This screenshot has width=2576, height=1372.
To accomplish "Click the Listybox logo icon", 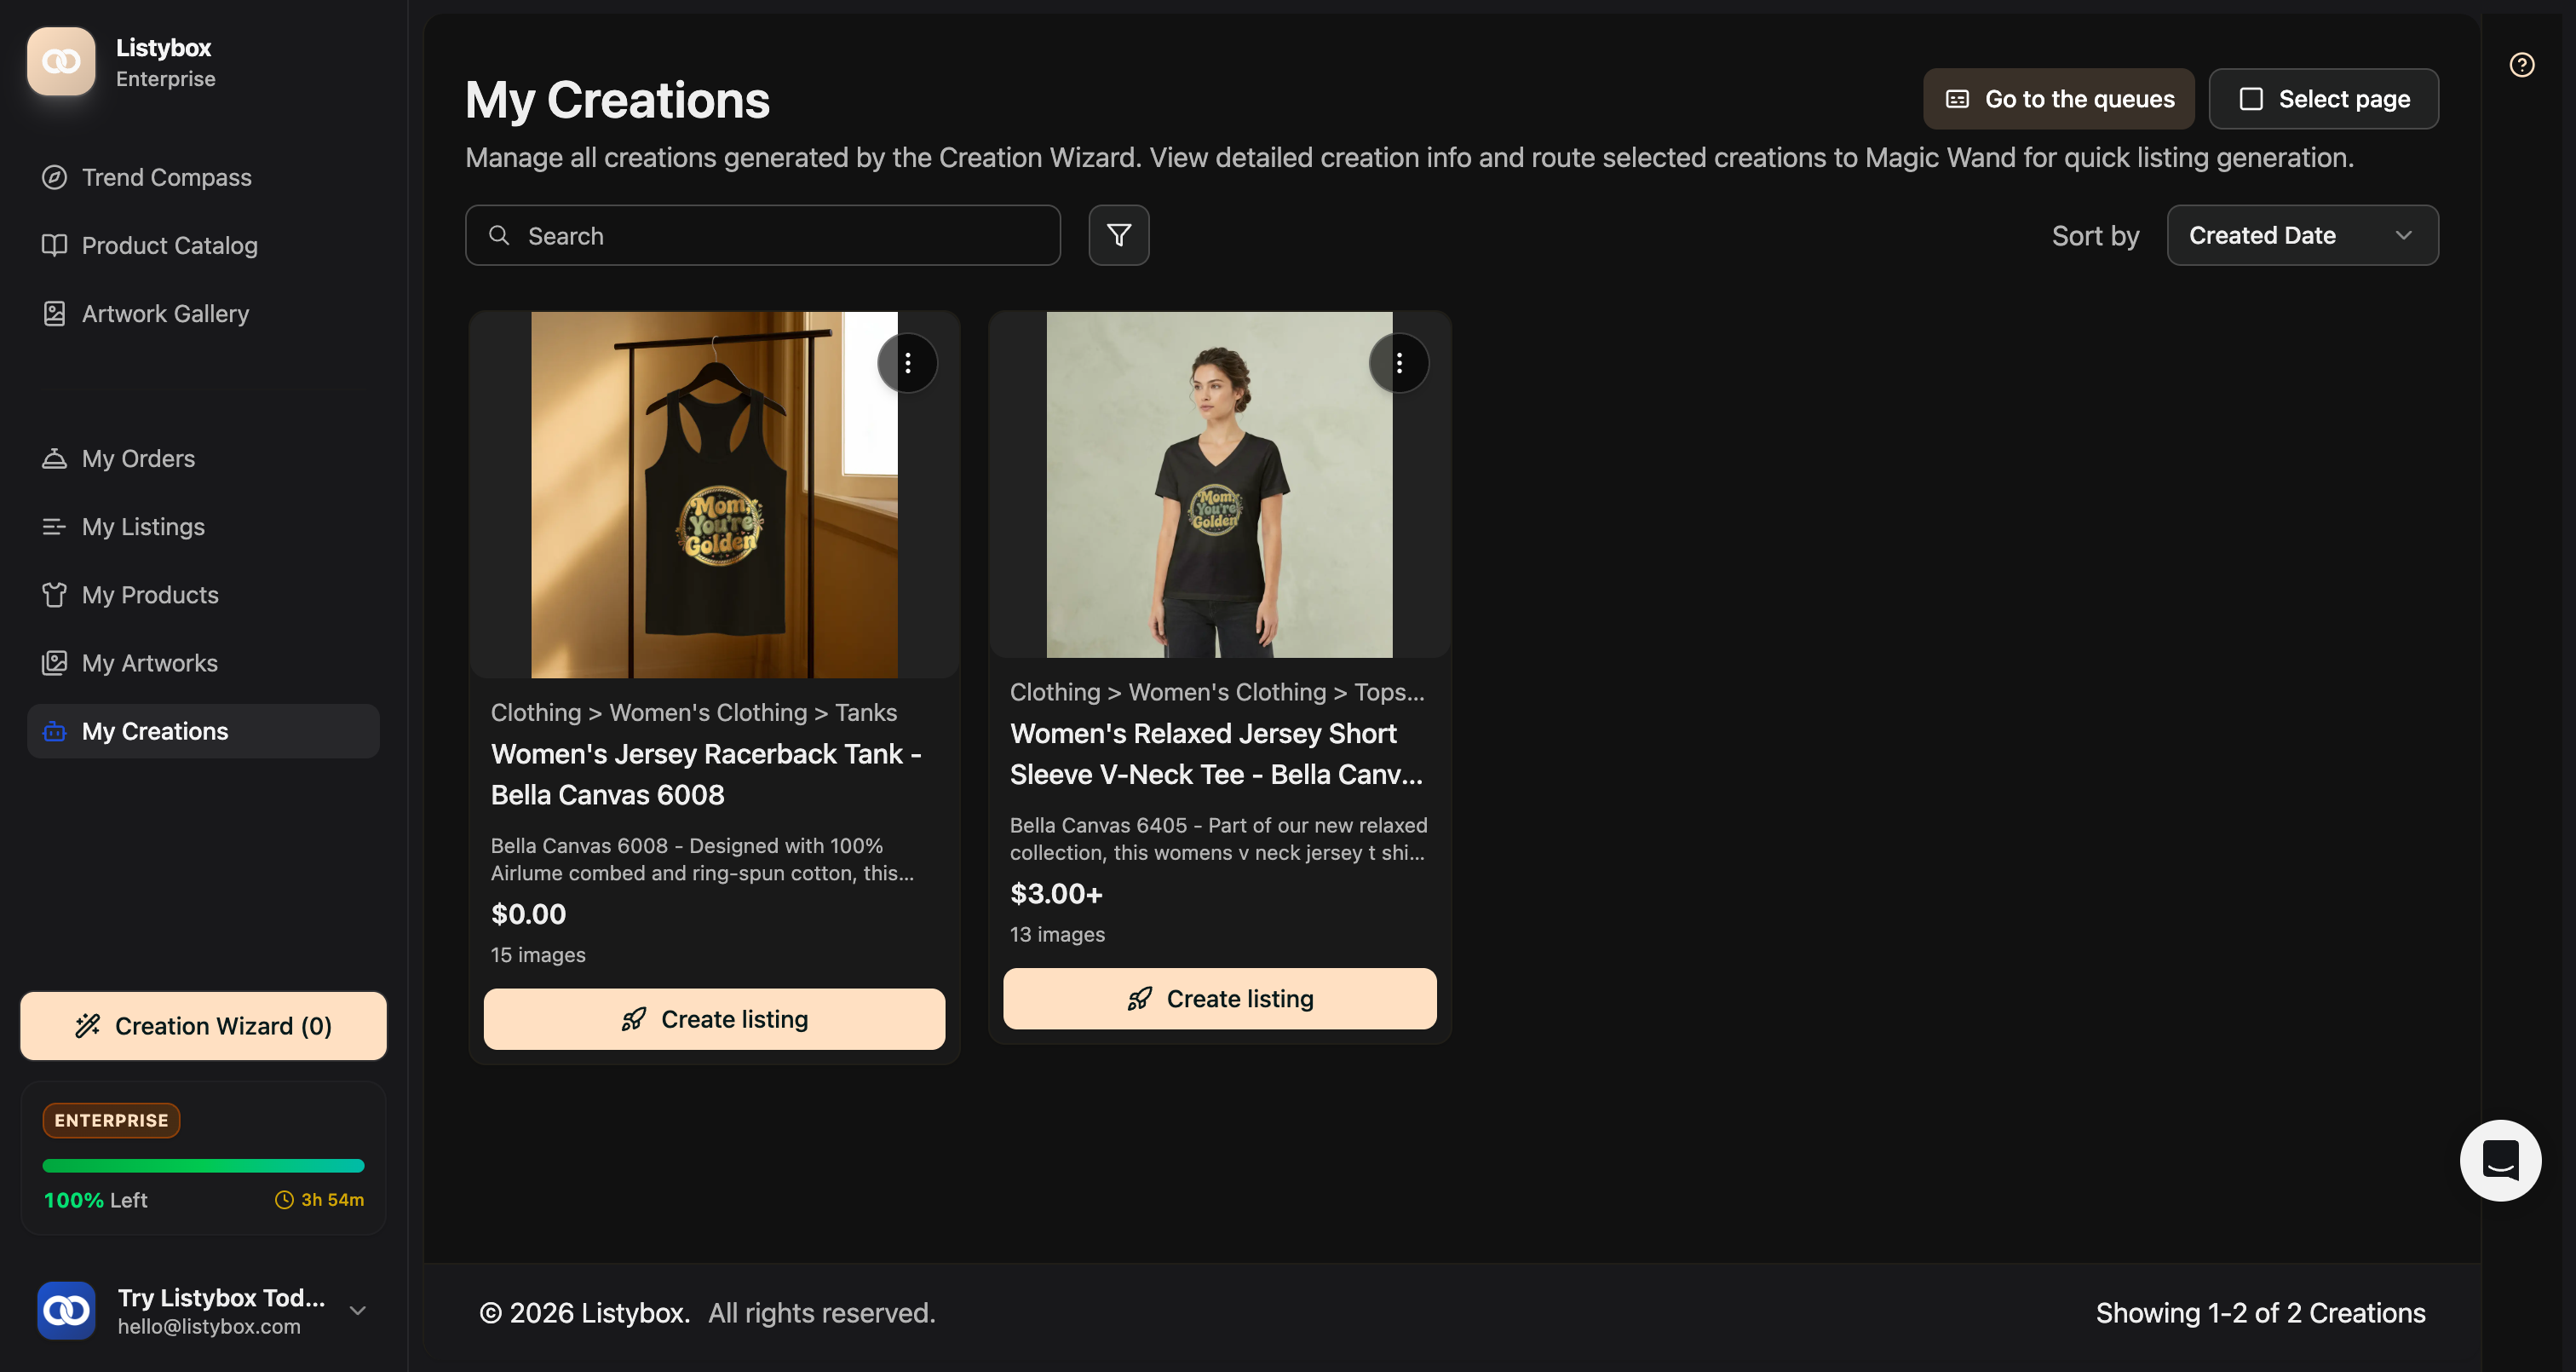I will coord(61,61).
